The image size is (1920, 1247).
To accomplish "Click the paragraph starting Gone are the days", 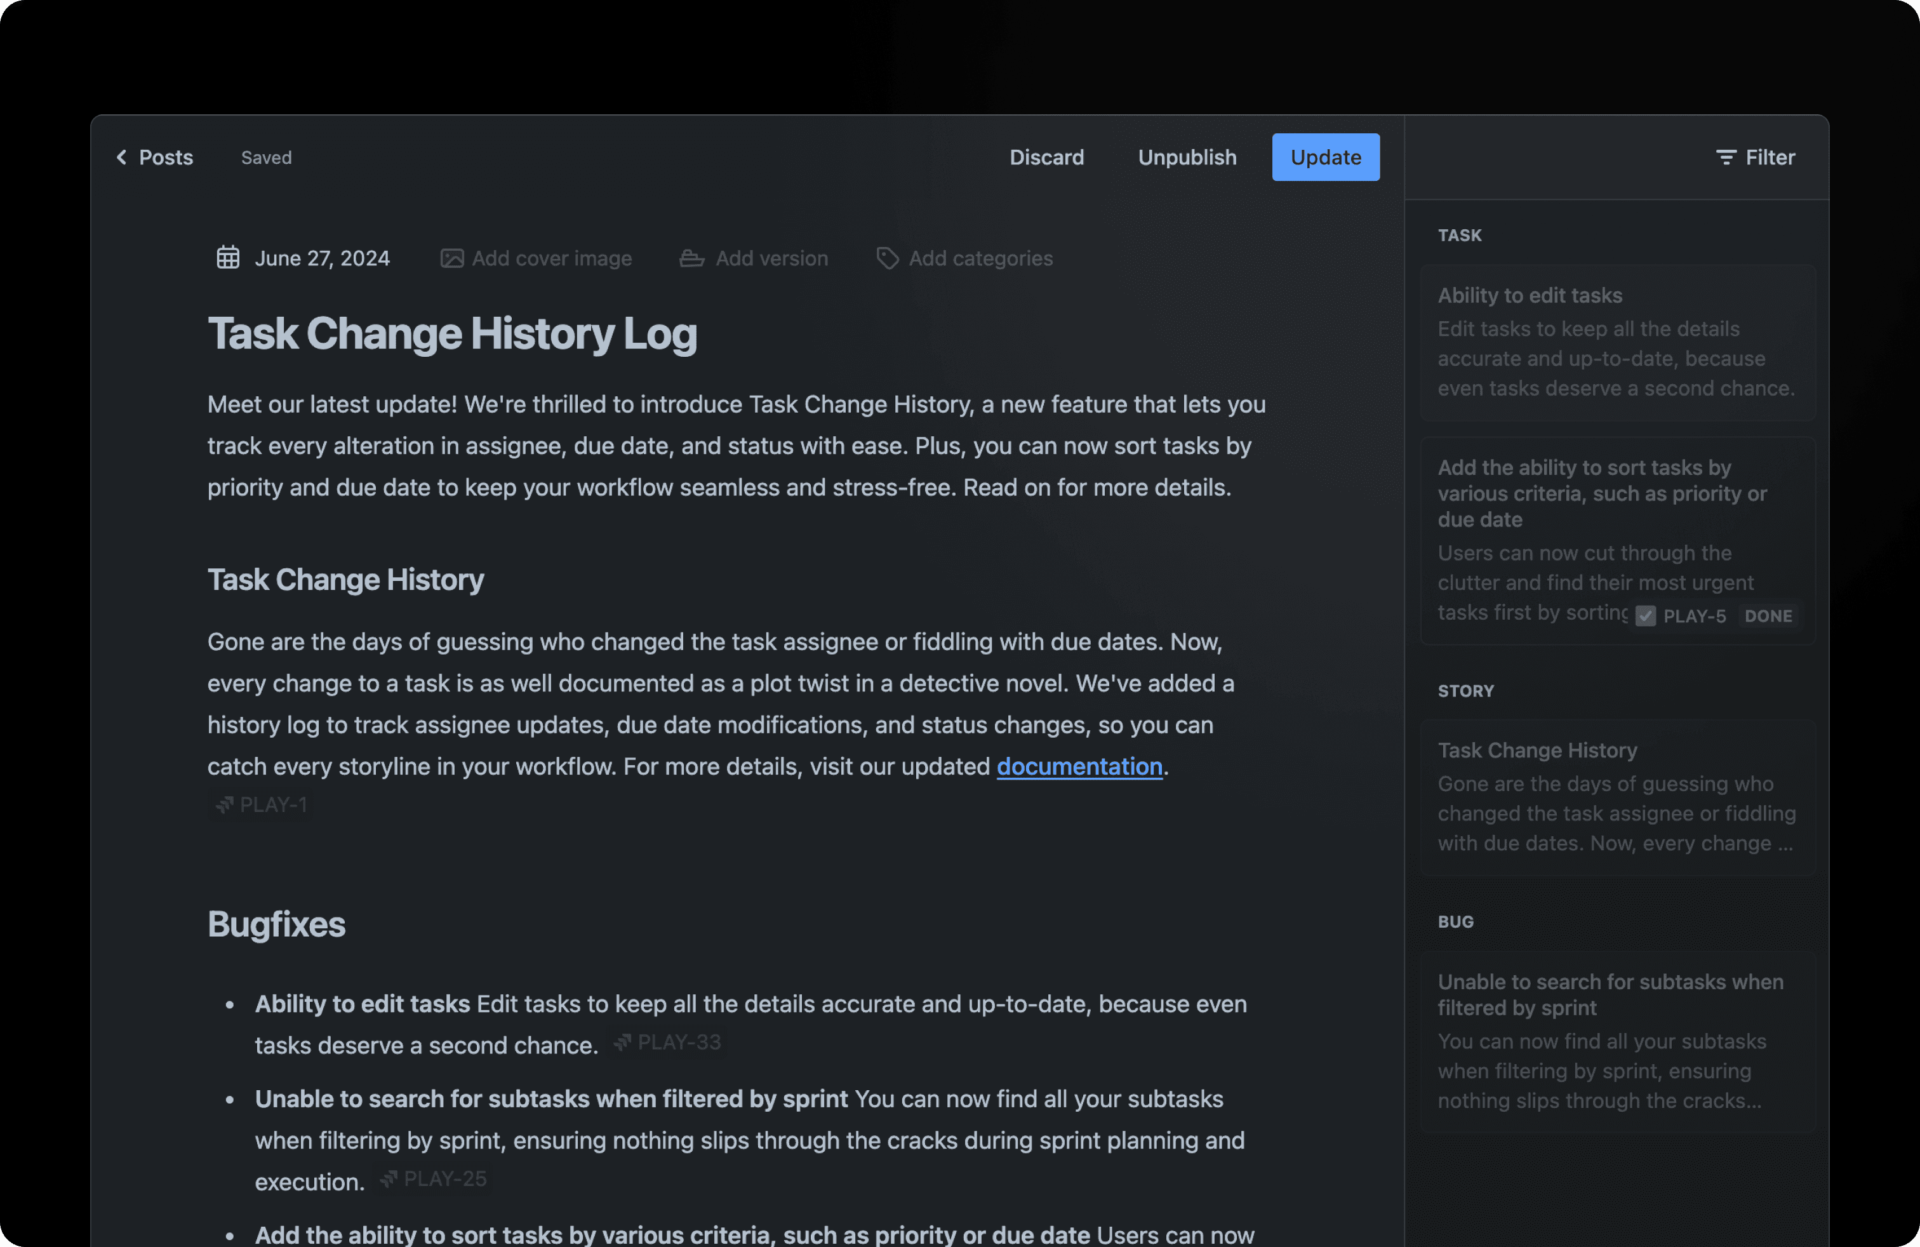I will pos(721,704).
